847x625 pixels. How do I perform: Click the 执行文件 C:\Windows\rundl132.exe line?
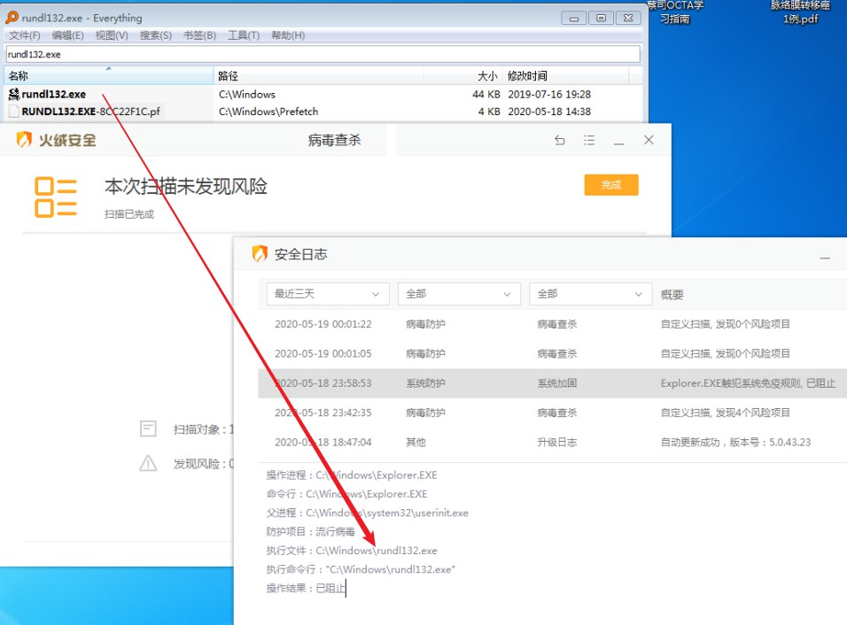point(352,551)
